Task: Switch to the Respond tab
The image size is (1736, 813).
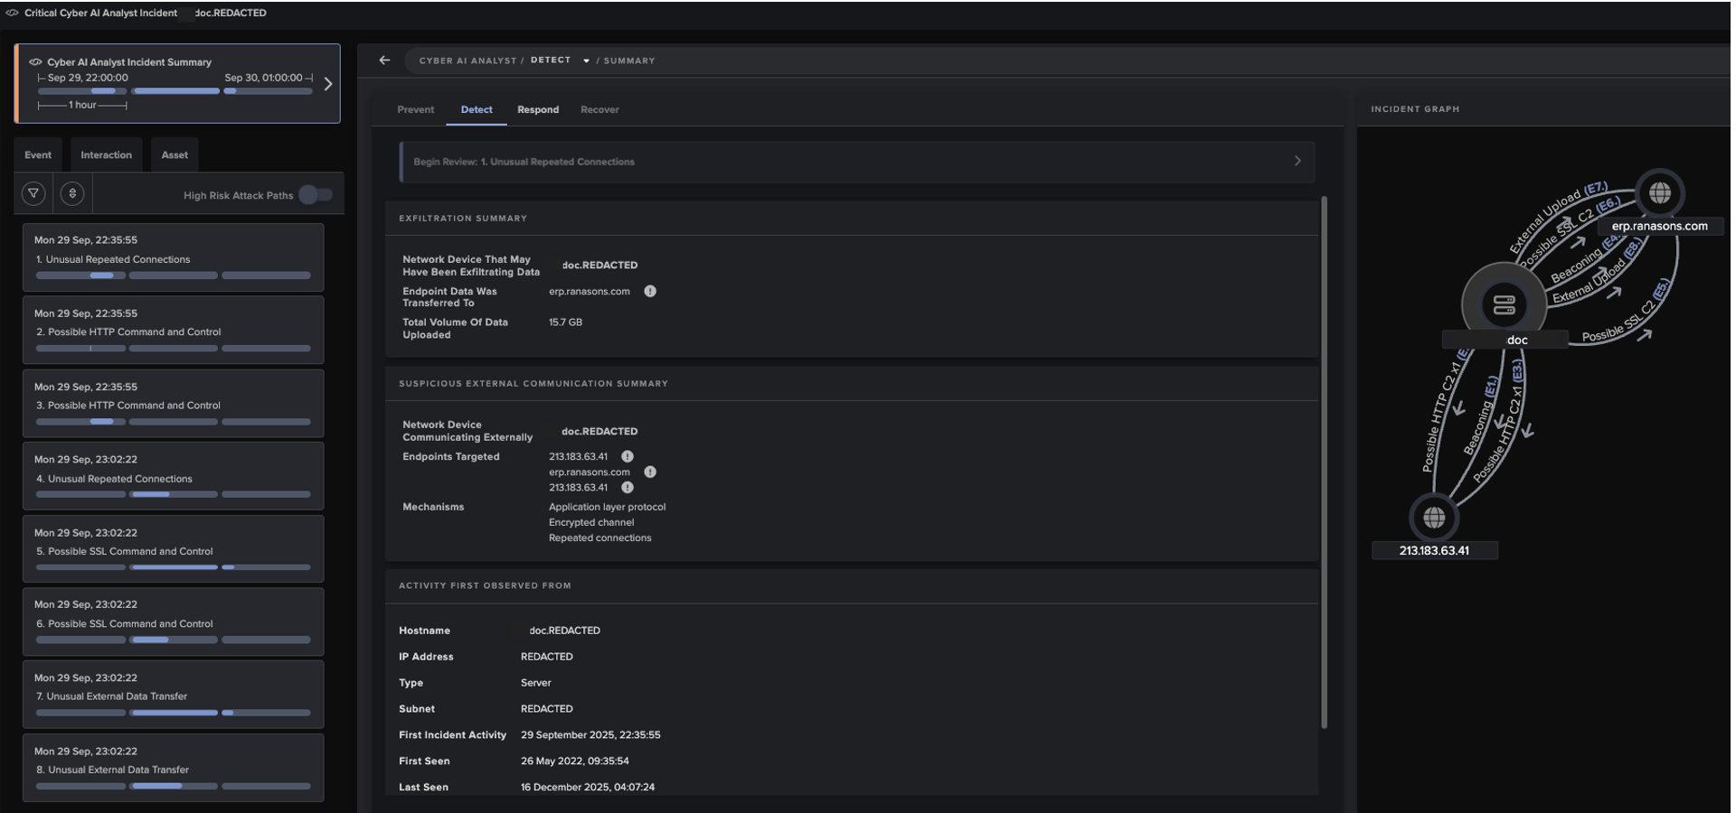Action: tap(538, 109)
